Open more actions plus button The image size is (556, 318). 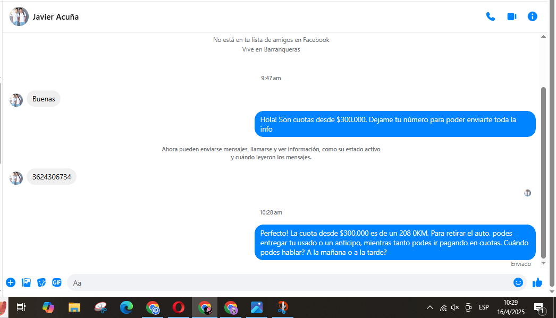coord(11,282)
